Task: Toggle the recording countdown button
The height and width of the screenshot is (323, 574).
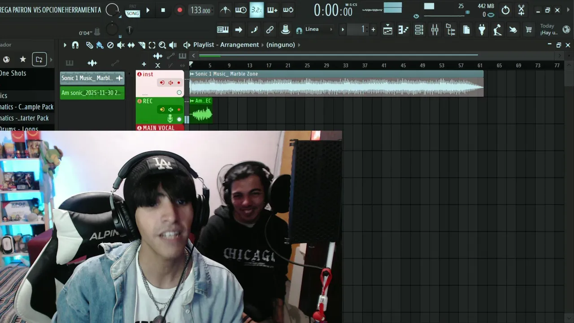Action: point(257,10)
